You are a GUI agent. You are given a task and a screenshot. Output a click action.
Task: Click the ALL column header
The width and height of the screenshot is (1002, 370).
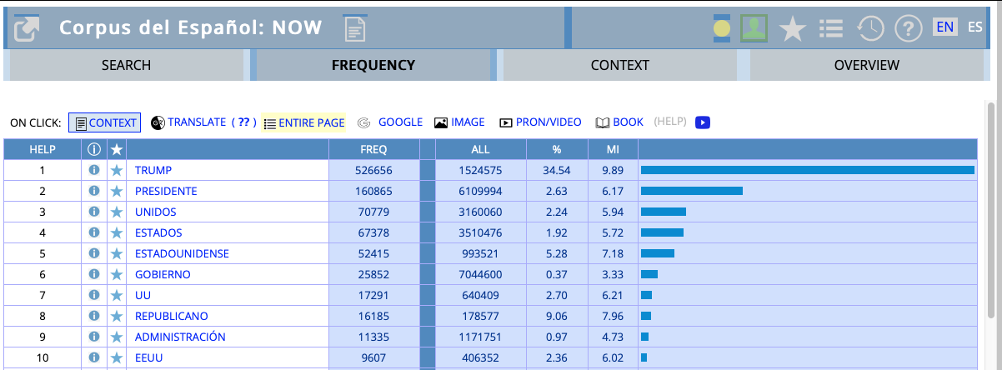pos(479,149)
